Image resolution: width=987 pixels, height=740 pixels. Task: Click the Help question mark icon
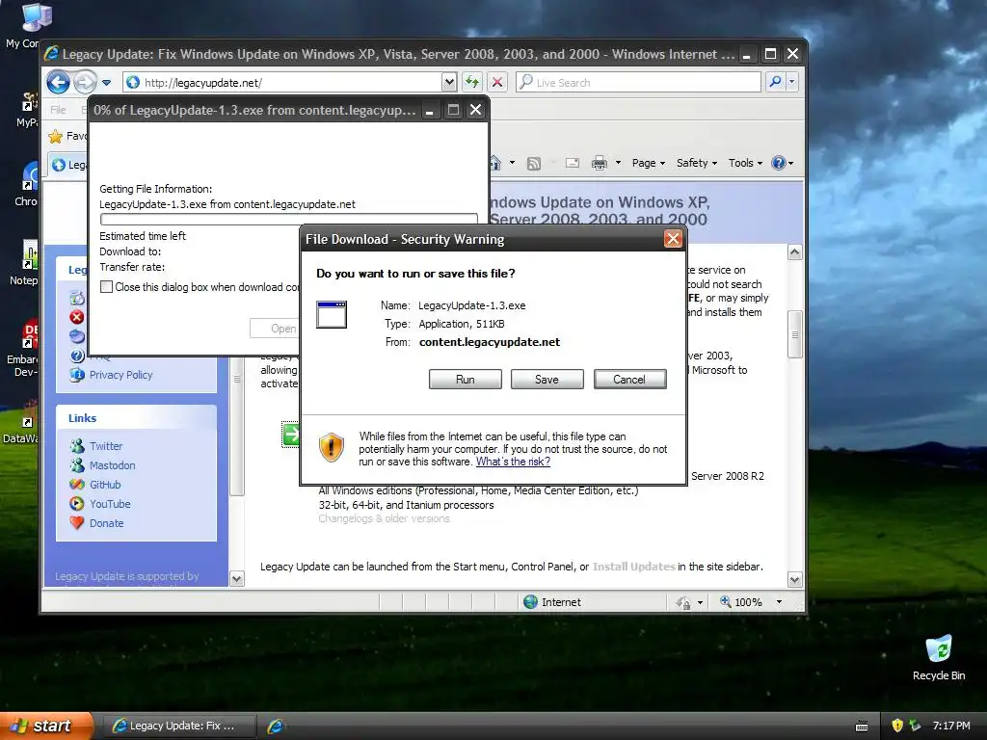pos(779,163)
